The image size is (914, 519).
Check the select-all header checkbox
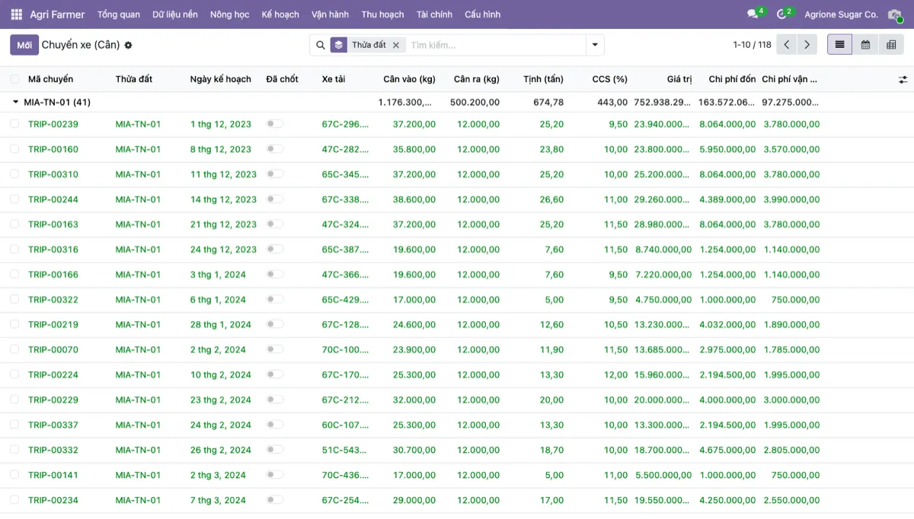pos(14,79)
